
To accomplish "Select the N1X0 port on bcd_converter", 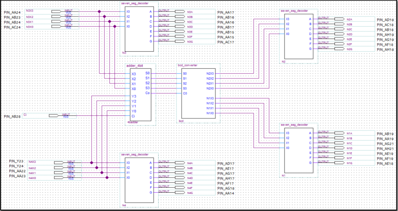I will (210, 113).
